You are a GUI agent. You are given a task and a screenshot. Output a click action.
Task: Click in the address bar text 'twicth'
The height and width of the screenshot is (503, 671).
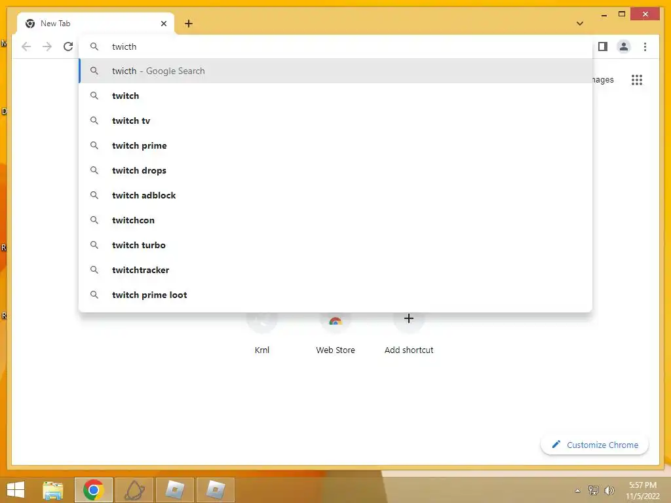coord(124,47)
